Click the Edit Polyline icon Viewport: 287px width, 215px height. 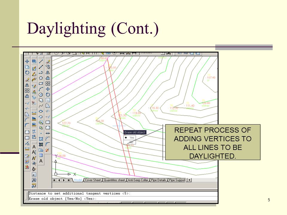(x=34, y=74)
